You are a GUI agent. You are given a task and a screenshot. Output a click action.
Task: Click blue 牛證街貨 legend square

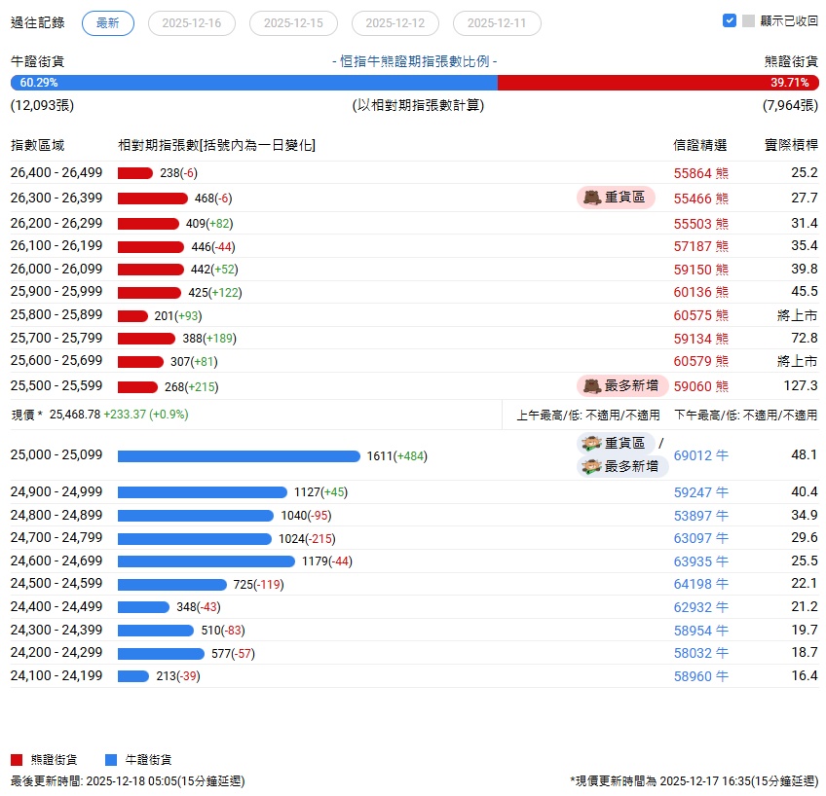[111, 760]
